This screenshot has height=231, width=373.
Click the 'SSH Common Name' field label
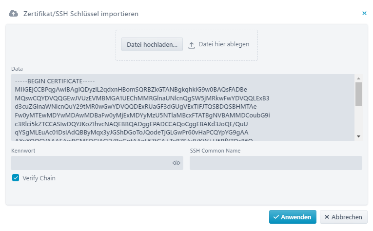click(x=215, y=151)
